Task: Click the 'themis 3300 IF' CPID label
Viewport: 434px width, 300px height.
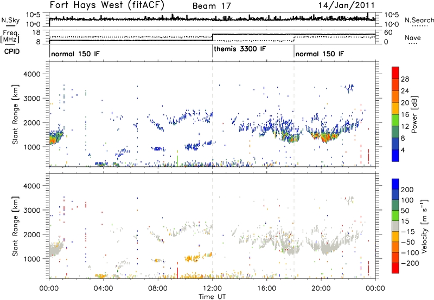Action: point(240,49)
